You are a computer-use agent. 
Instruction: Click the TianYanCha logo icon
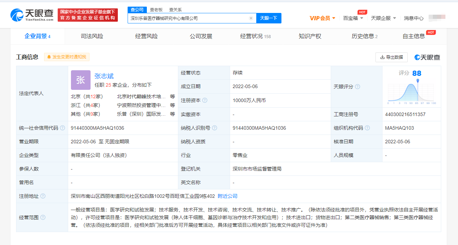17,15
